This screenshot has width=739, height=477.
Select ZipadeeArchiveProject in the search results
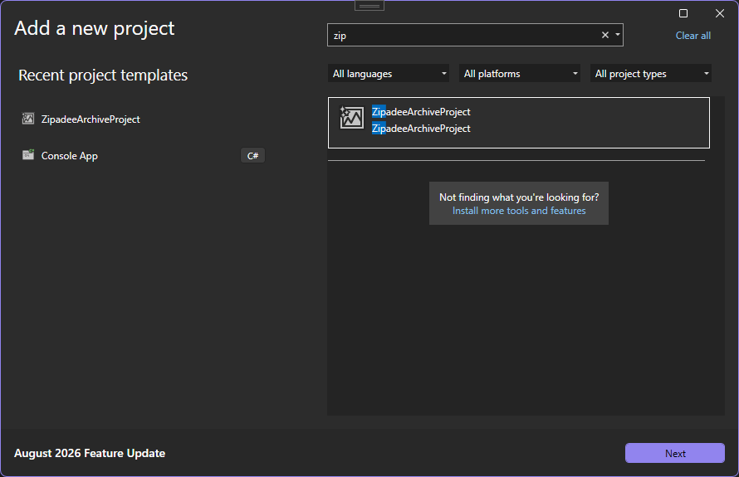[x=518, y=123]
